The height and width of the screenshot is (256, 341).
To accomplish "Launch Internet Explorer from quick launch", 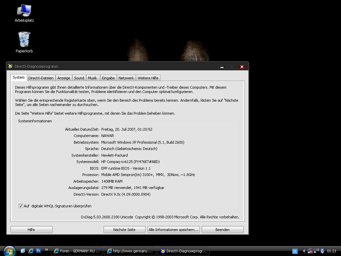I will point(31,251).
